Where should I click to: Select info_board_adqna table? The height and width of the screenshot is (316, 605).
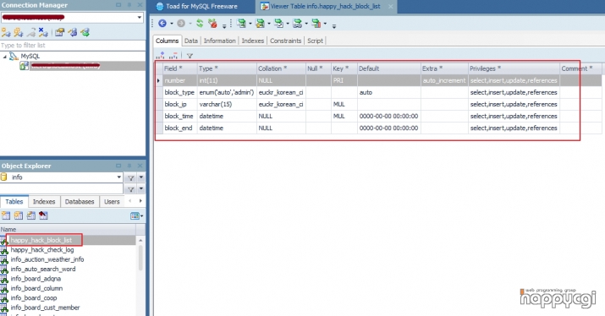(36, 279)
